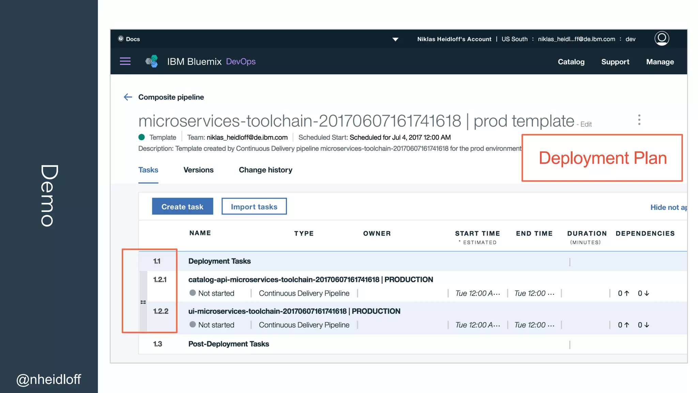Viewport: 698px width, 393px height.
Task: Click the NAME column header
Action: click(x=200, y=233)
